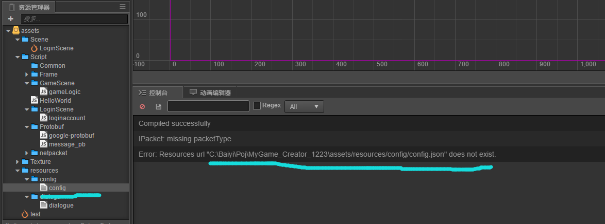The image size is (605, 224).
Task: Expand the Texture folder arrow
Action: click(18, 162)
